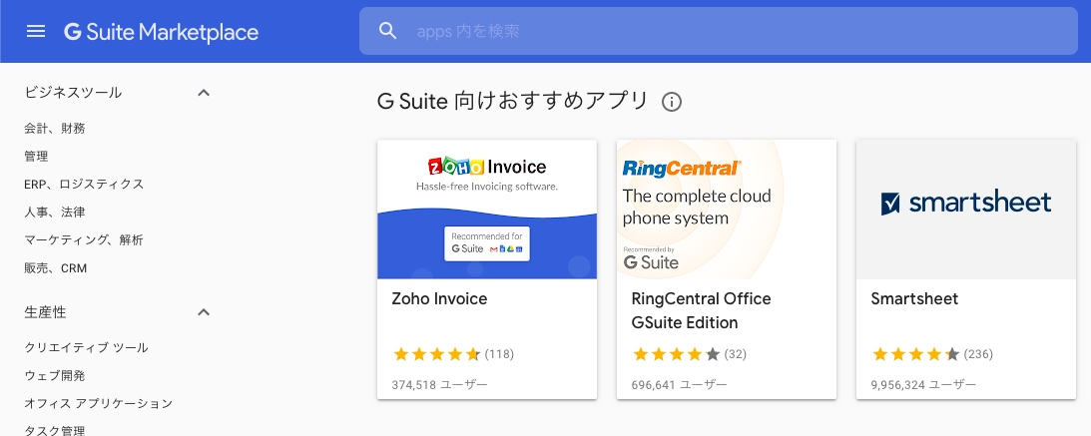Click the 374,518 ユーザー count

click(440, 384)
